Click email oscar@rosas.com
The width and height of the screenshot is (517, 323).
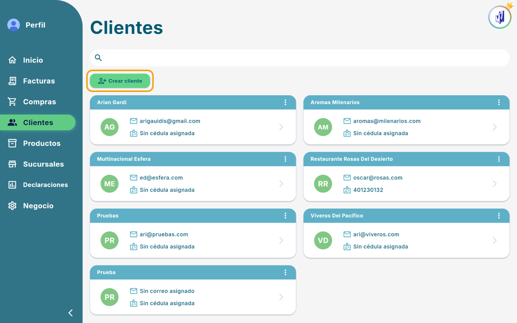tap(378, 178)
